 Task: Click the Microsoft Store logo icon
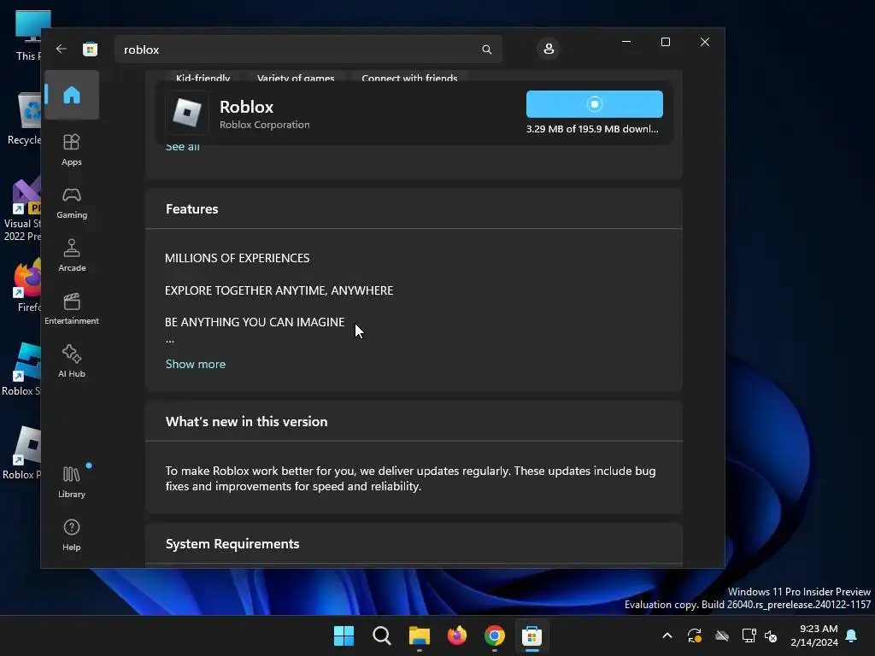tap(90, 49)
